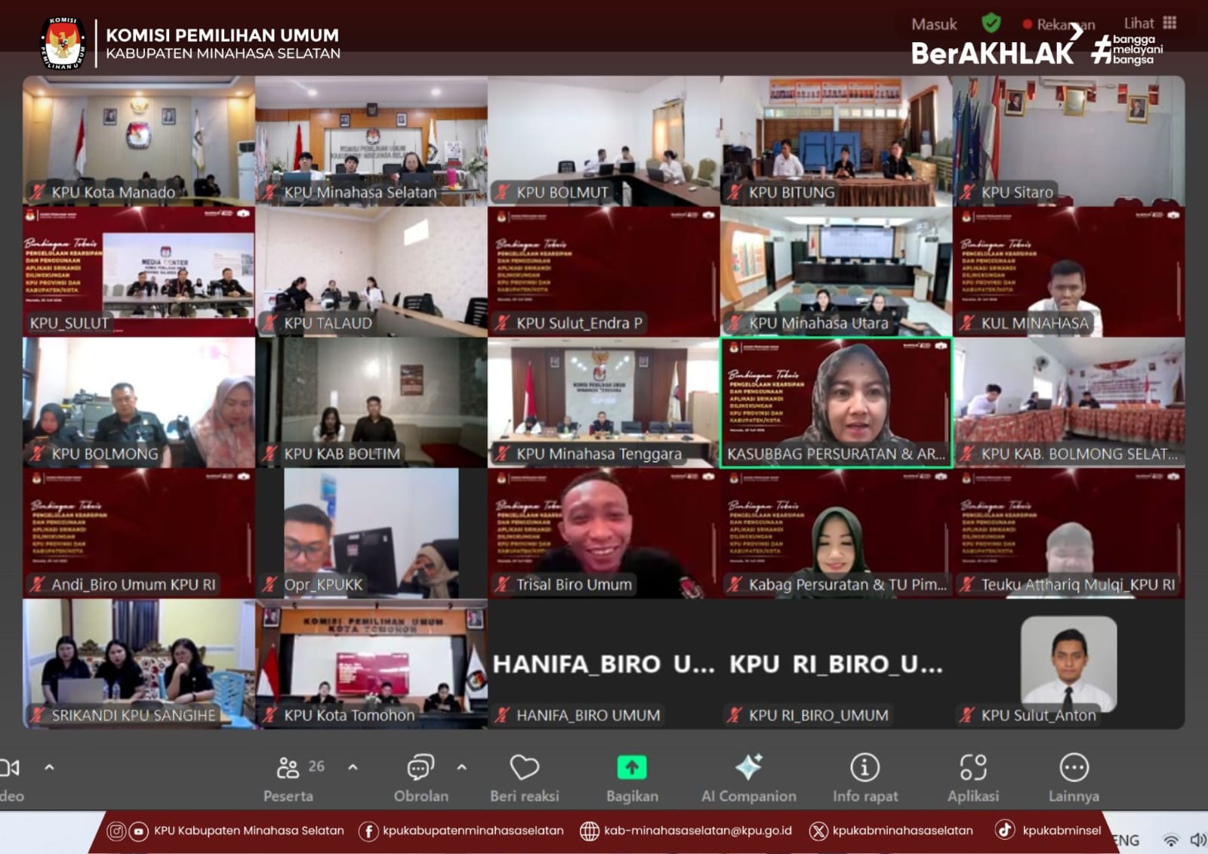This screenshot has height=854, width=1208.
Task: Expand the caret next to Obrolan
Action: 462,767
